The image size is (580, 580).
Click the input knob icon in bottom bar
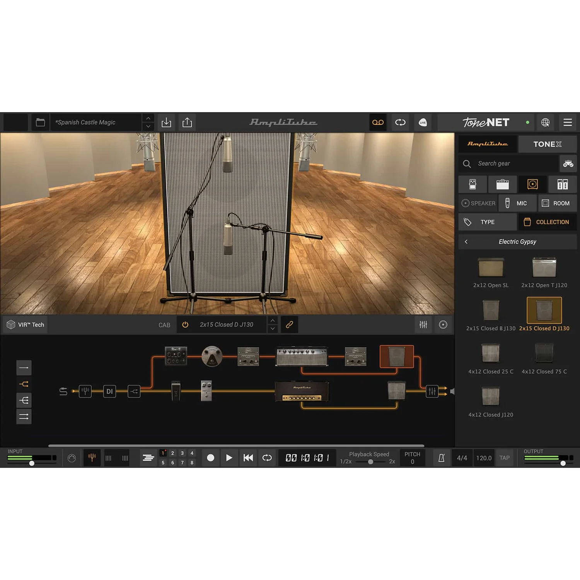[72, 458]
